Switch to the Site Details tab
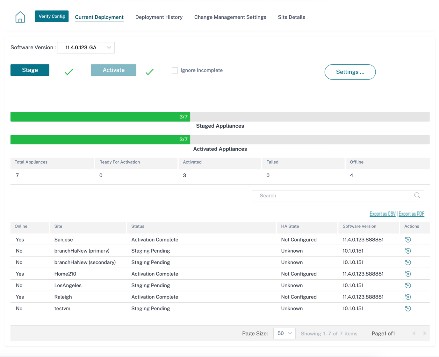 point(291,17)
